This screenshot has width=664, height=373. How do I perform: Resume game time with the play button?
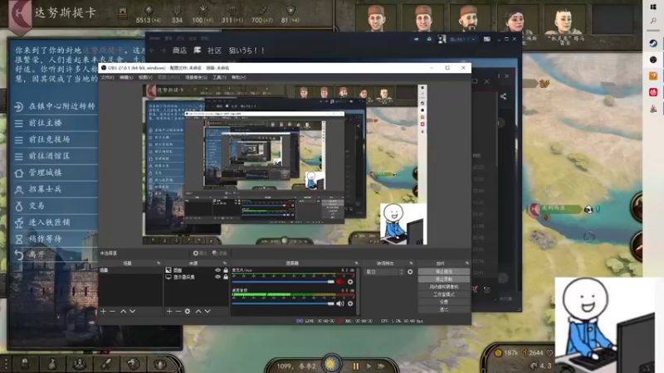coord(369,366)
